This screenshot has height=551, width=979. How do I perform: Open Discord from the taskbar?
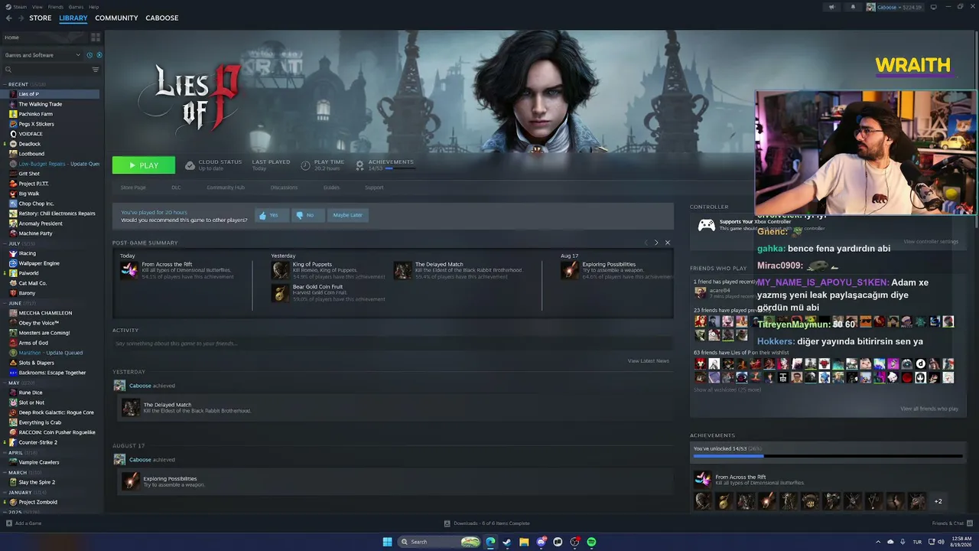541,542
